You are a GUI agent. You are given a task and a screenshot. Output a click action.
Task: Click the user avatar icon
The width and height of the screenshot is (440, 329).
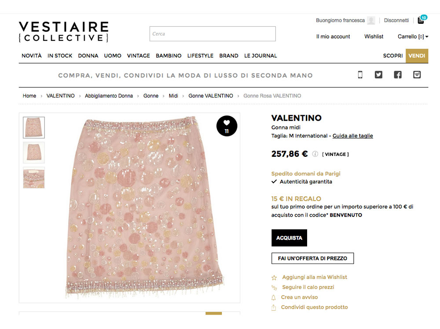pyautogui.click(x=371, y=21)
